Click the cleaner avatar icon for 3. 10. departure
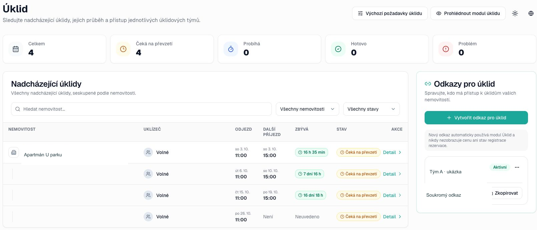 coord(148,152)
